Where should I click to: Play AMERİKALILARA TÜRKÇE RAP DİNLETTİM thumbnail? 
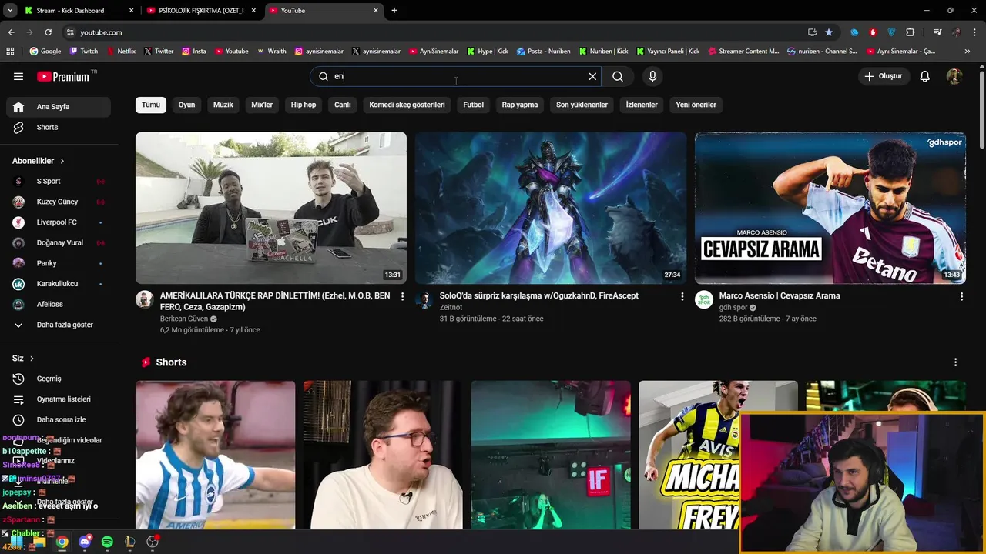[x=271, y=208]
